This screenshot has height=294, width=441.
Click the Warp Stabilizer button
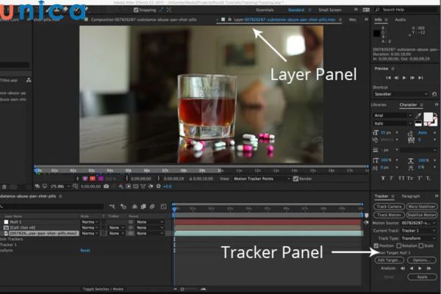click(422, 207)
